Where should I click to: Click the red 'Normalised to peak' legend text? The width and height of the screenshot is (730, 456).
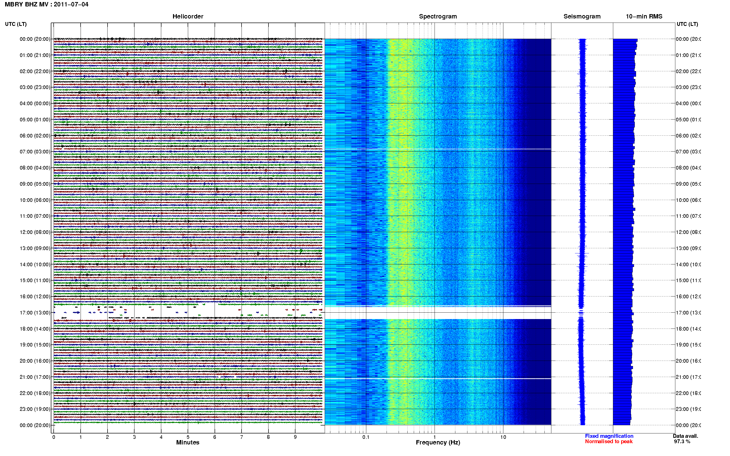click(609, 442)
